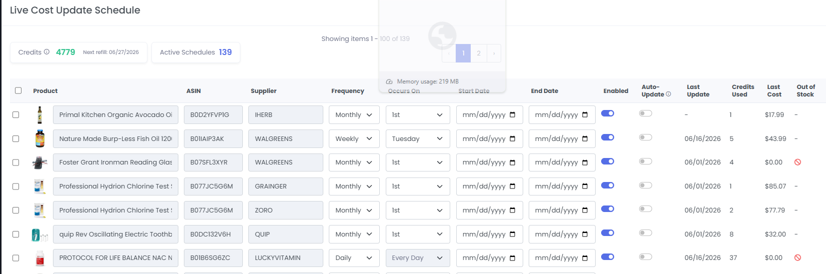Open the Tuesday Occurs On dropdown

[417, 138]
